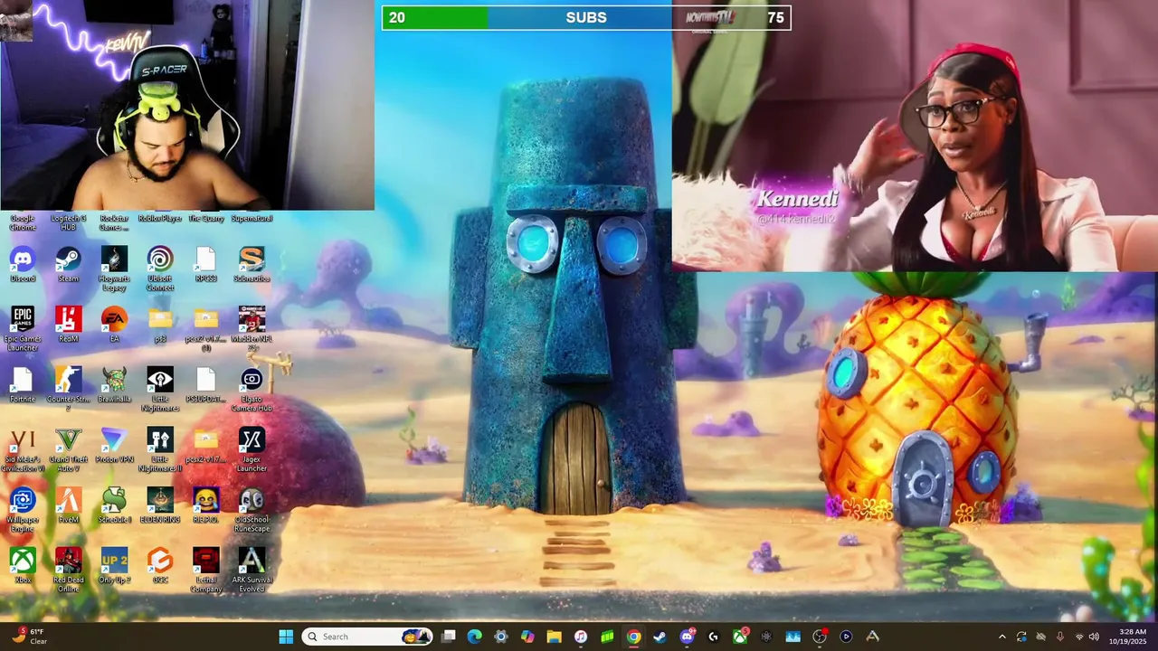Screen dimensions: 1158x651
Task: Select the pcsx2 folder without (1) suffix
Action: coord(205,446)
